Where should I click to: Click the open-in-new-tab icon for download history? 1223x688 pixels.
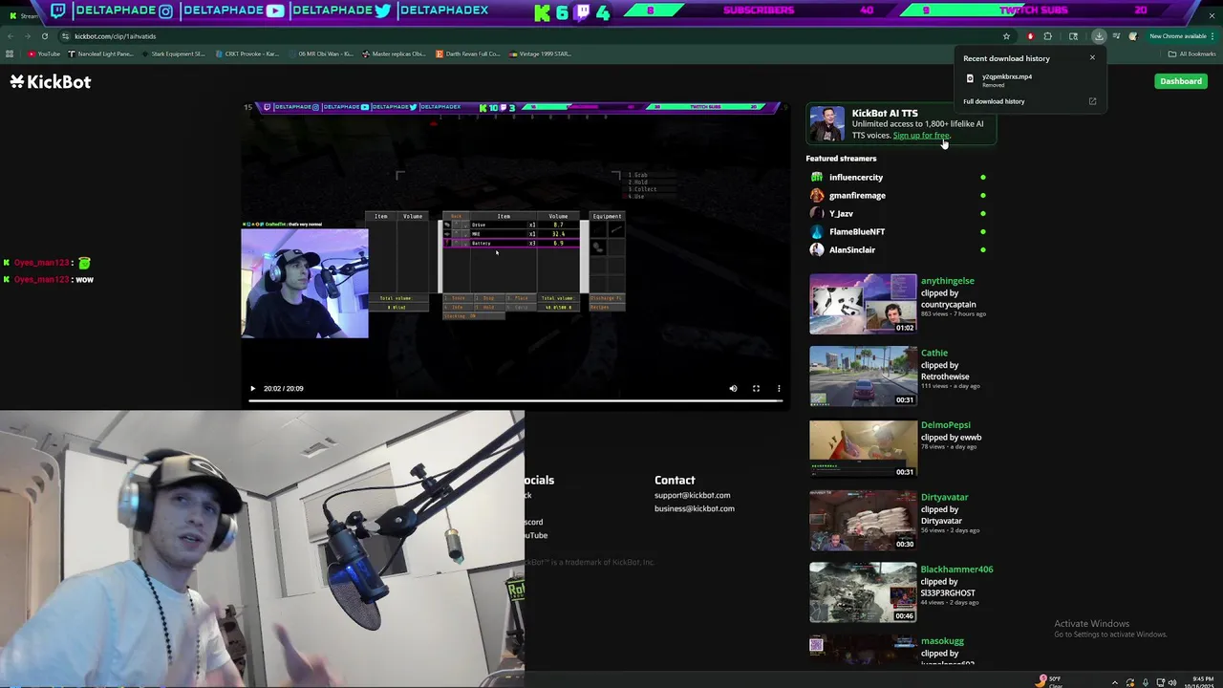[1092, 101]
